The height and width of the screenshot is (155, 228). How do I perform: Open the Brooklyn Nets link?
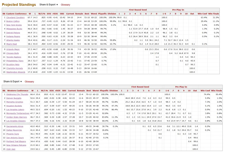tap(13, 65)
